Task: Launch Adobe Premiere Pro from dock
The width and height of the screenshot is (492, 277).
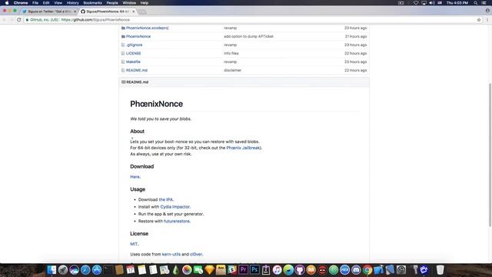Action: click(243, 270)
